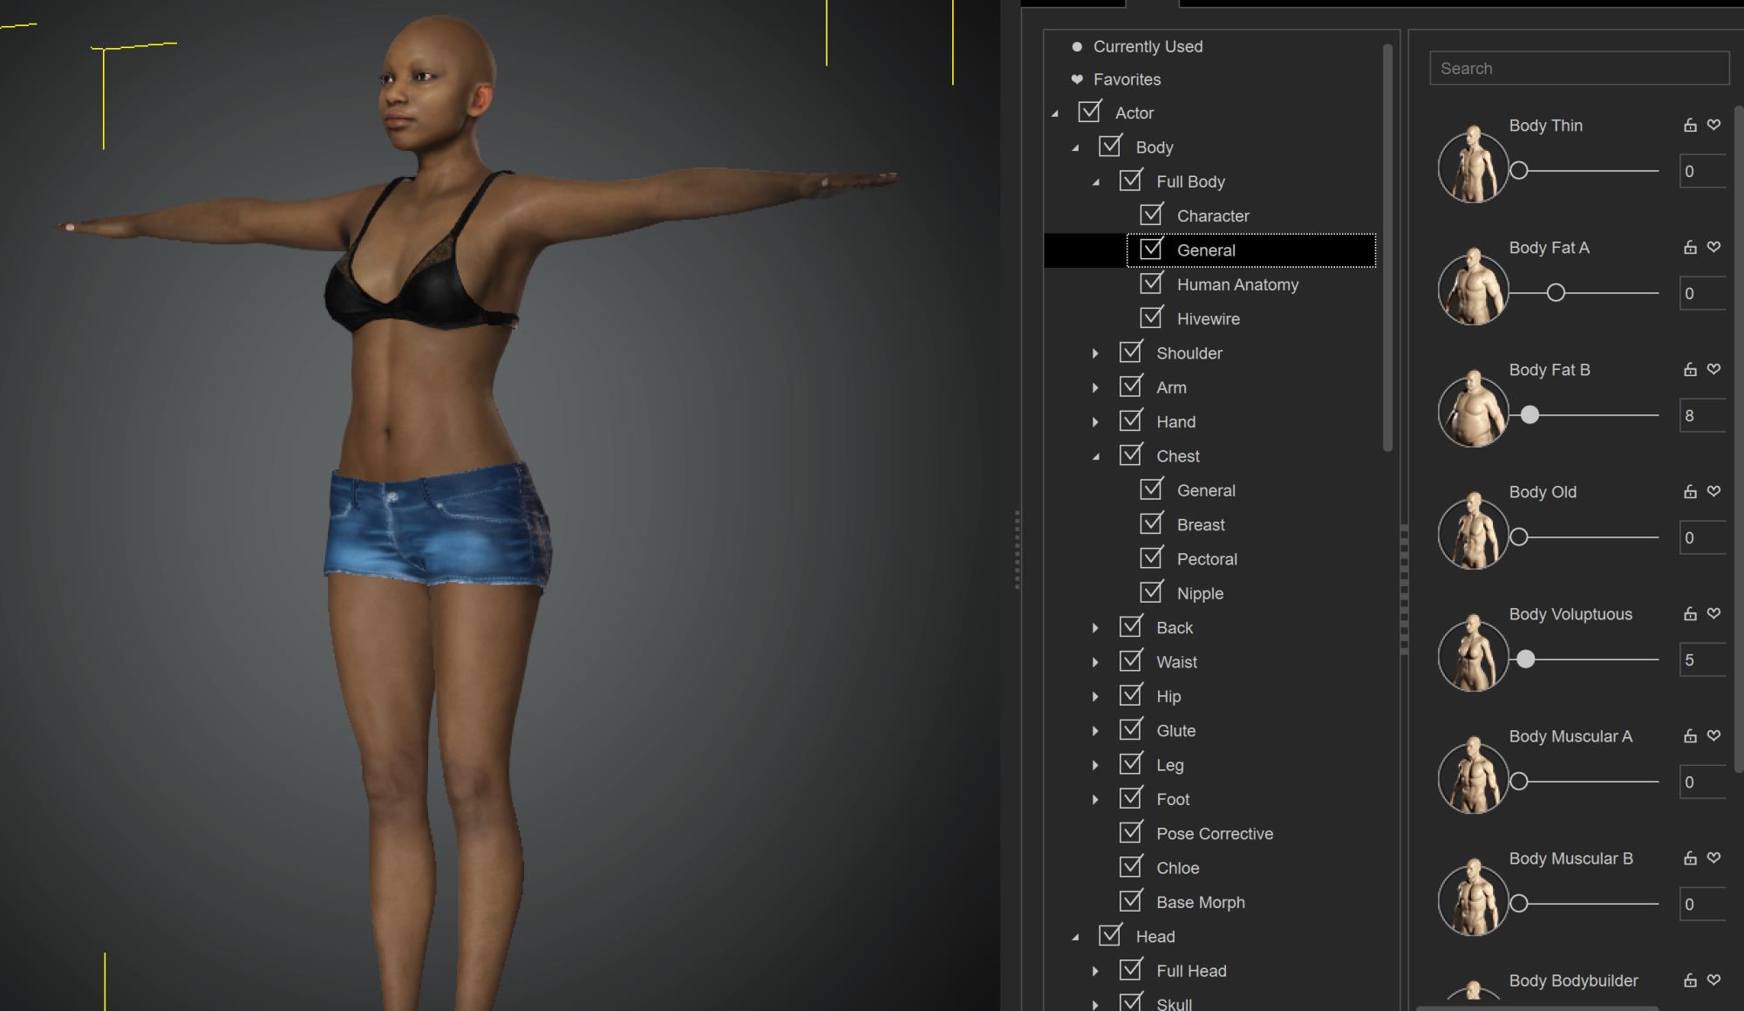Screen dimensions: 1744x1011
Task: Select the Nipple category
Action: (x=1200, y=593)
